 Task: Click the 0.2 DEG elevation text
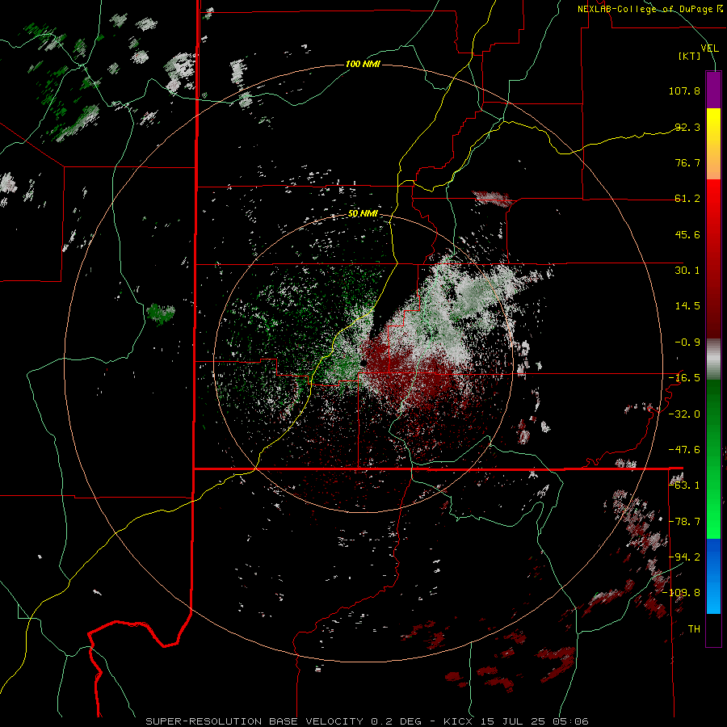[x=396, y=721]
